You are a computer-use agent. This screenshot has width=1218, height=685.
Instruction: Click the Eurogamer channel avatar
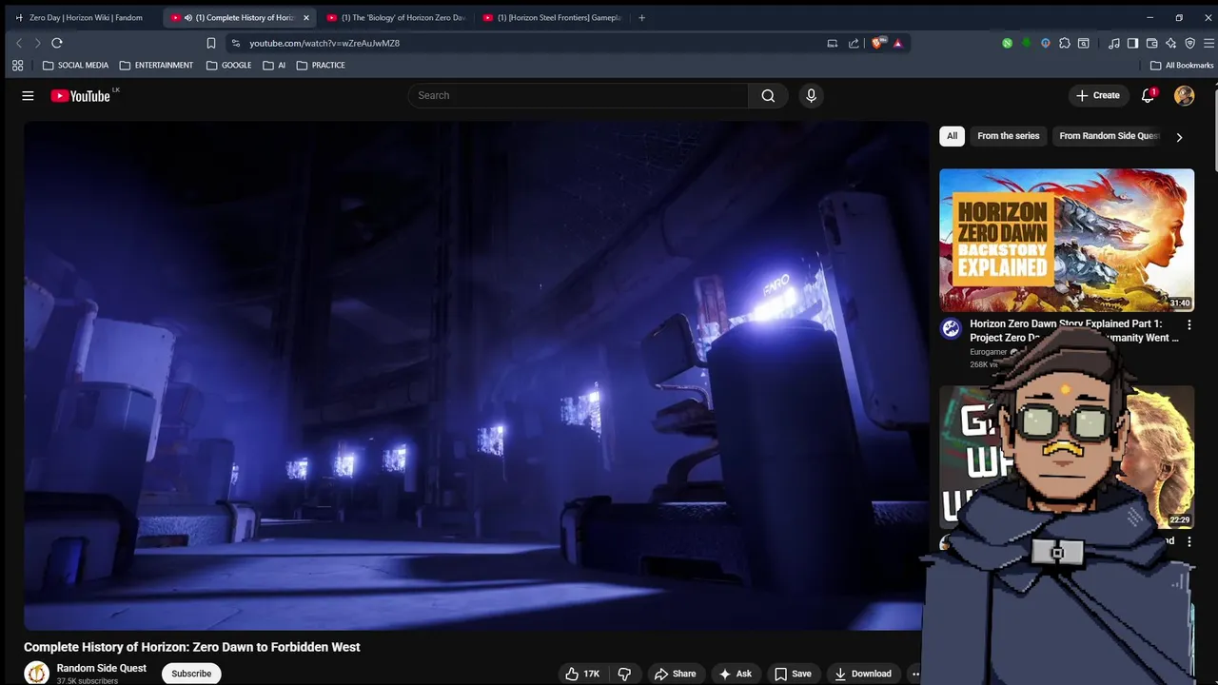(951, 329)
